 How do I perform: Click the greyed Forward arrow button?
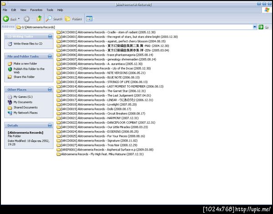[x=26, y=19]
